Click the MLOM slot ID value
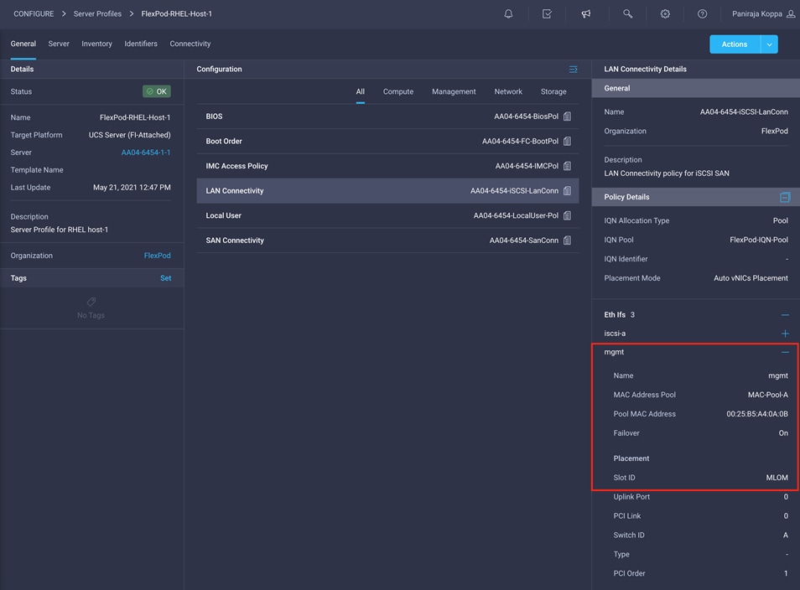 pyautogui.click(x=777, y=478)
